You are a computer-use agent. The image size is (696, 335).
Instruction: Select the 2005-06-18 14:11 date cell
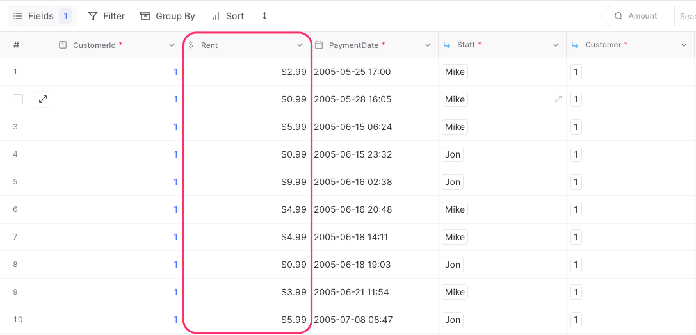[x=374, y=237]
